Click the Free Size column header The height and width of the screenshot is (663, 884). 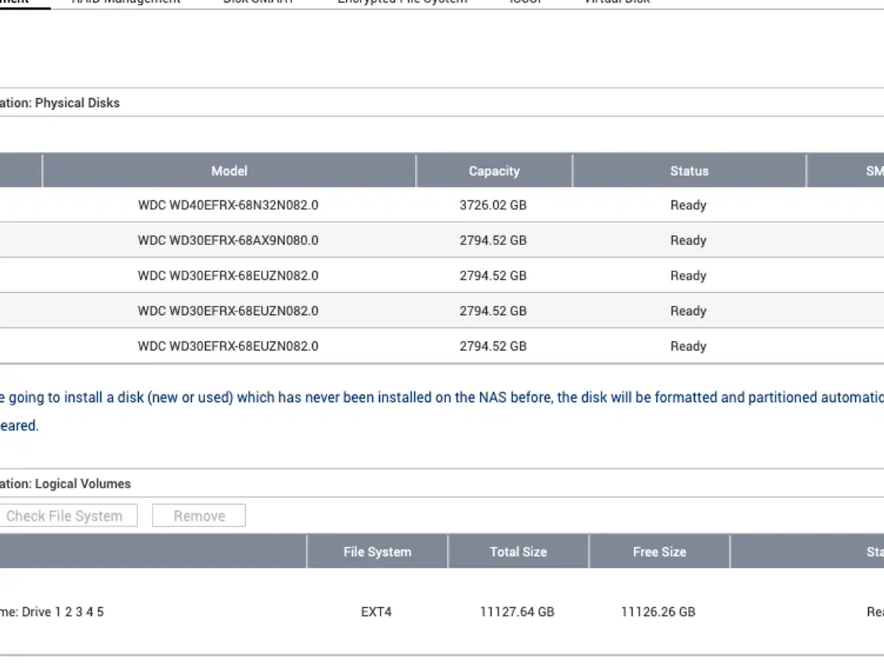659,551
